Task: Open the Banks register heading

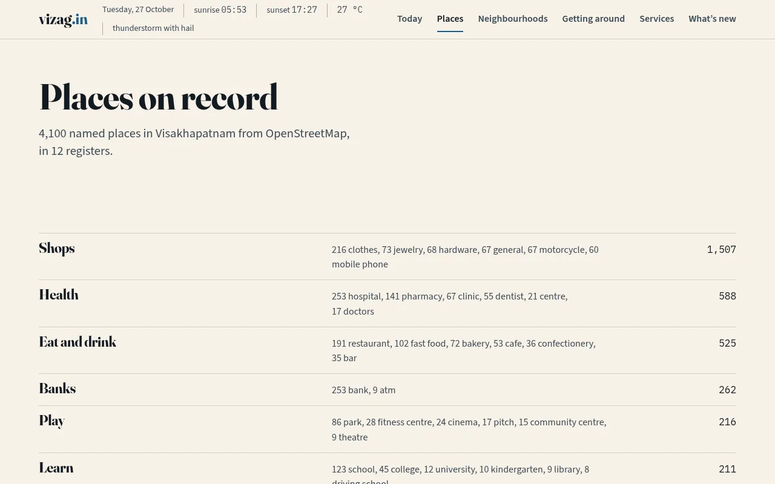Action: (58, 388)
